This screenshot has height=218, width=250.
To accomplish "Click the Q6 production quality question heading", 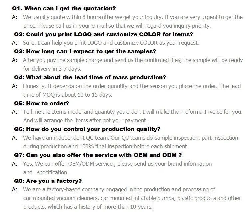I will [87, 129].
